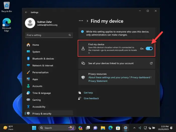The height and width of the screenshot is (132, 176).
Task: Open the Home settings page
Action: tap(49, 45)
